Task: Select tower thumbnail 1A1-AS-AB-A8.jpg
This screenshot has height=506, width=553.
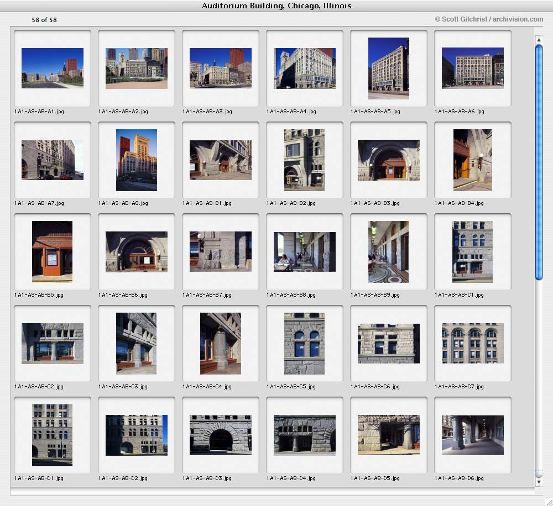Action: (x=137, y=160)
